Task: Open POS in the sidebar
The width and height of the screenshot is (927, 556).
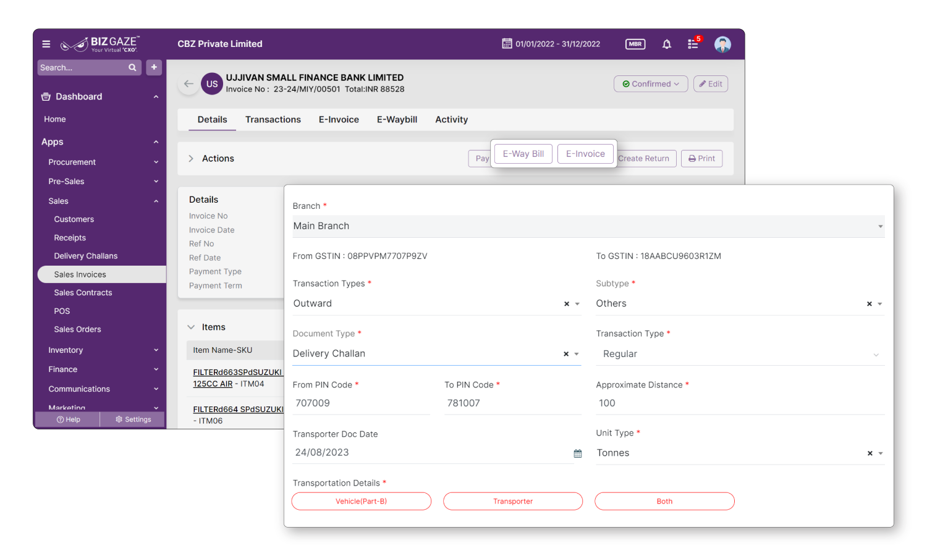Action: [x=62, y=311]
